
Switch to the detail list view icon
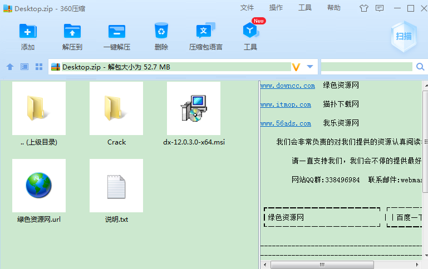(24, 67)
